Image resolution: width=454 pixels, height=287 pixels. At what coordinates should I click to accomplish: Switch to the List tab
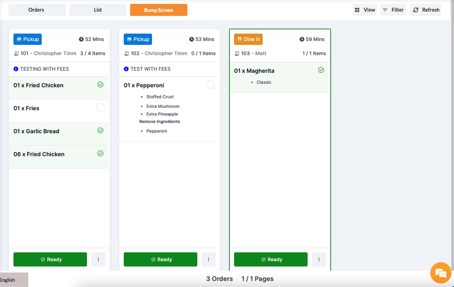[98, 10]
